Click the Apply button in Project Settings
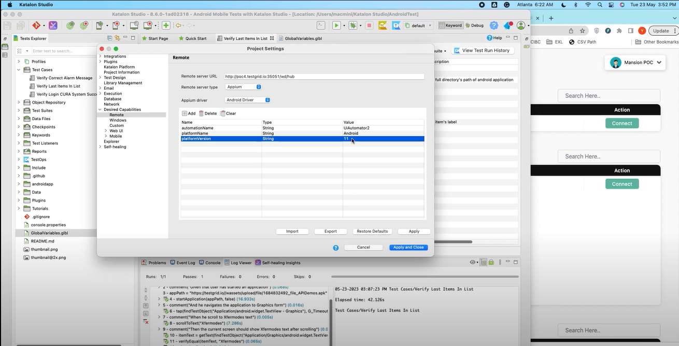679x346 pixels. 414,232
